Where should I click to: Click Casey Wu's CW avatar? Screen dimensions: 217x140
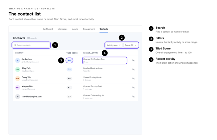tap(17, 79)
